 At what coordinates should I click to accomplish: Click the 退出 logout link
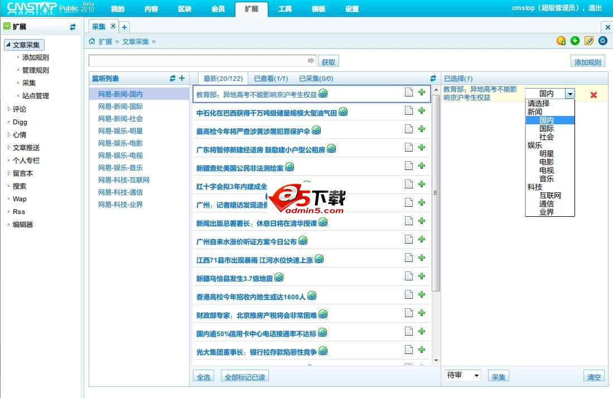pyautogui.click(x=595, y=8)
